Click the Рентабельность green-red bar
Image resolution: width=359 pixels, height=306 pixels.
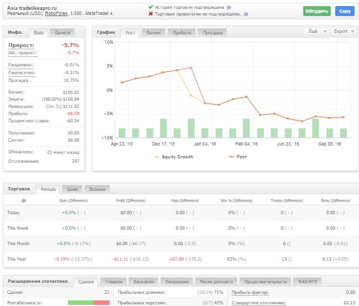[89, 303]
